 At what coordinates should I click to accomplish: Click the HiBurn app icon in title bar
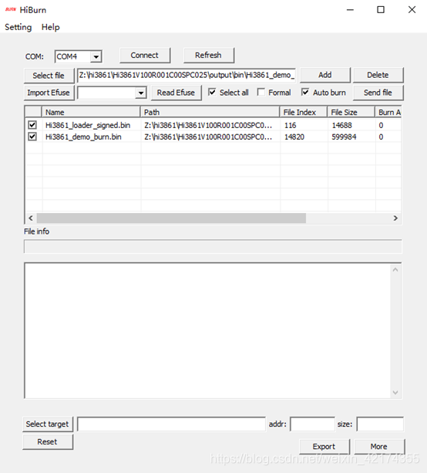pyautogui.click(x=11, y=10)
